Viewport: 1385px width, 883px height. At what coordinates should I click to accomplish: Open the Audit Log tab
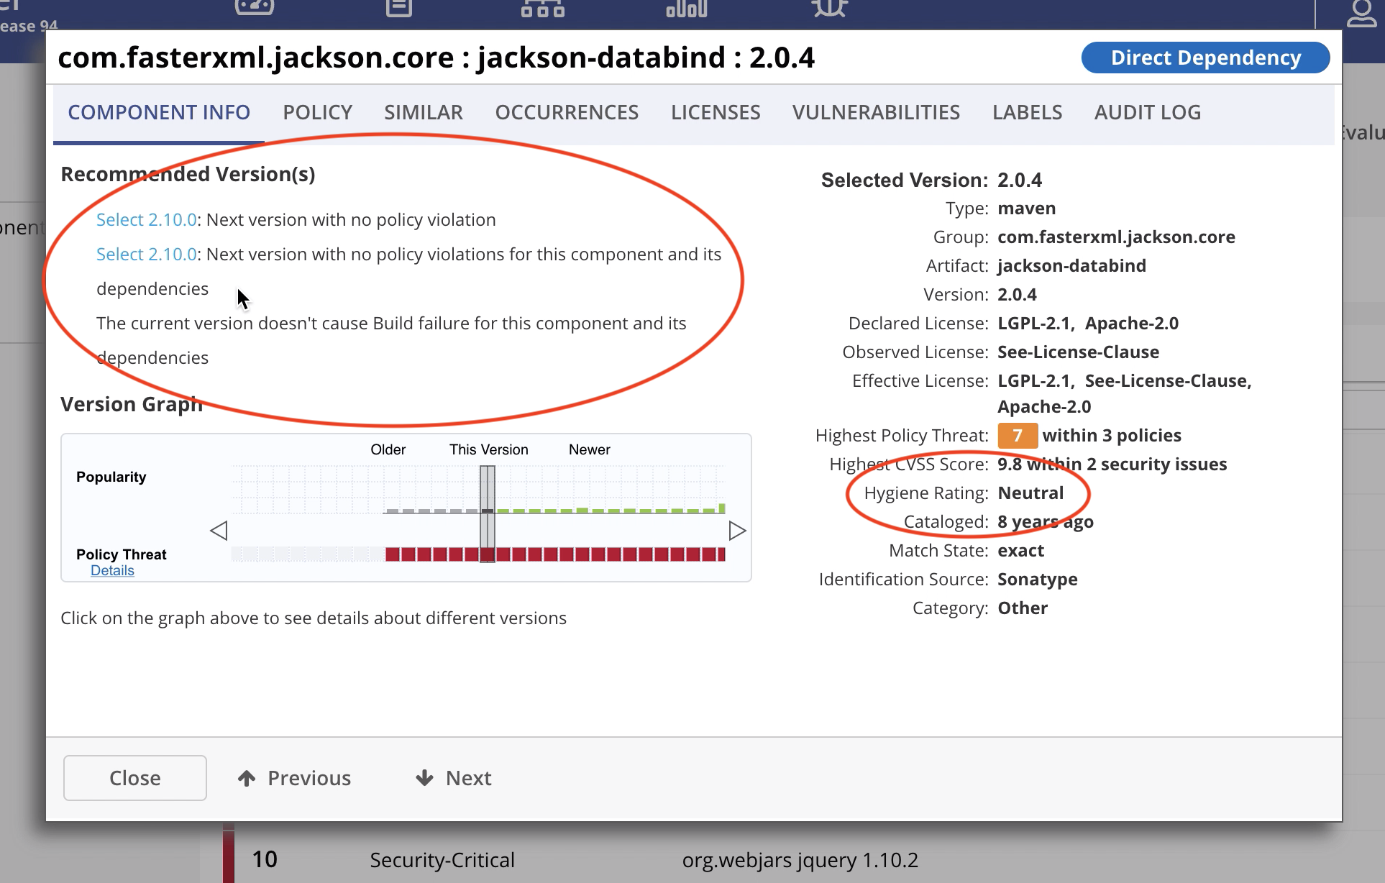coord(1148,113)
